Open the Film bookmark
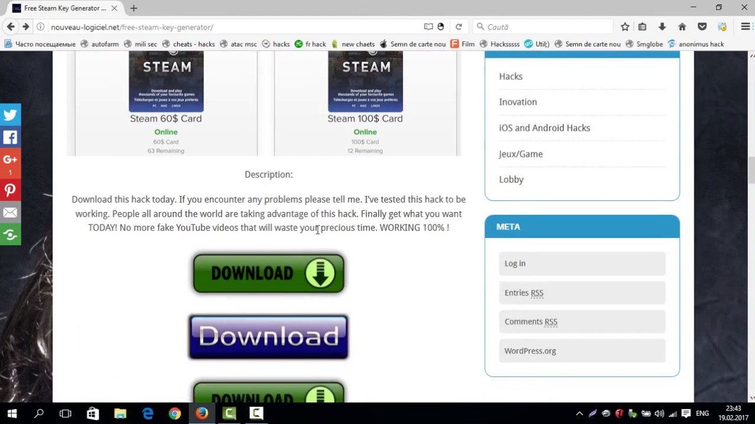Image resolution: width=755 pixels, height=424 pixels. point(462,44)
